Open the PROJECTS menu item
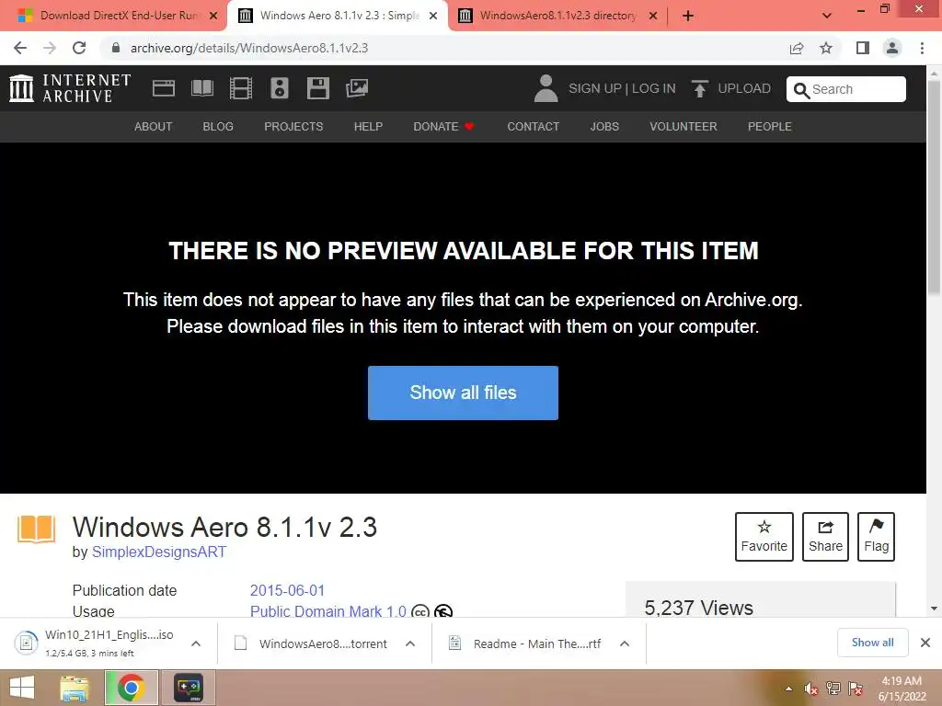This screenshot has width=942, height=706. point(293,127)
